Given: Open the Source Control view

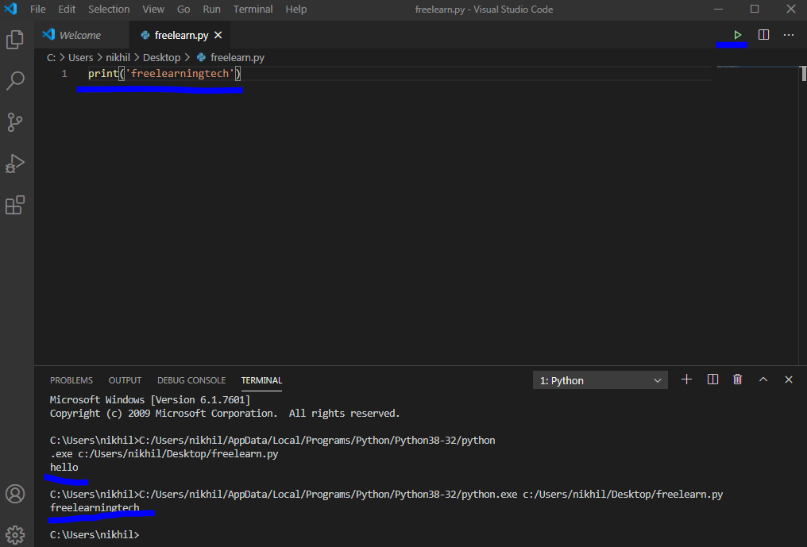Looking at the screenshot, I should 15,122.
